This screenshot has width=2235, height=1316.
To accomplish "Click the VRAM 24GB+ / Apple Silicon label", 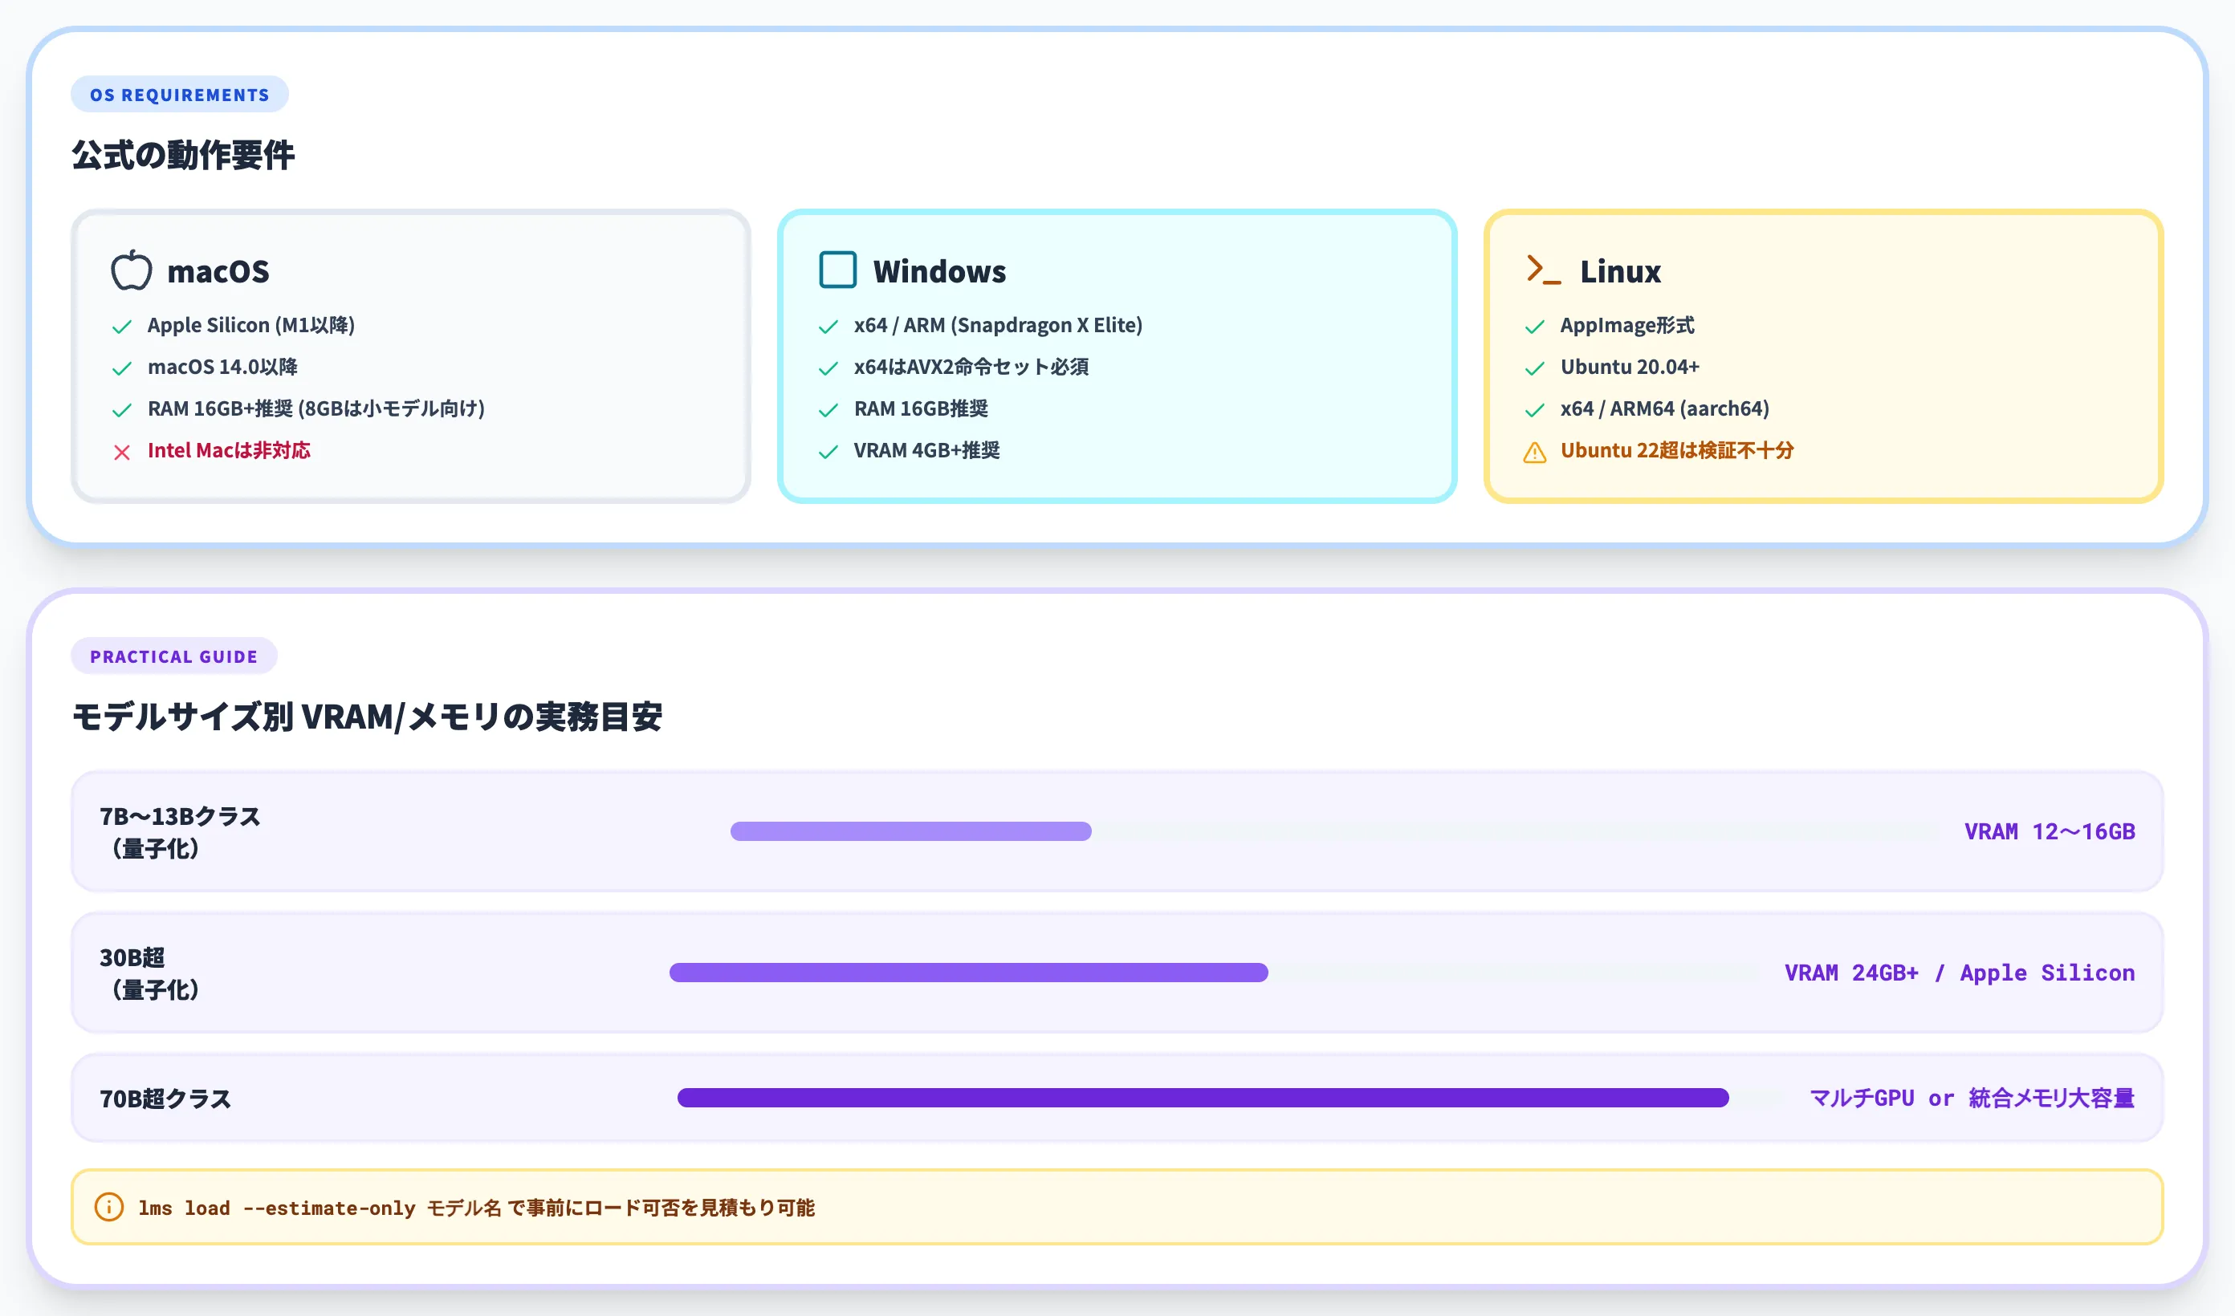I will click(x=1959, y=973).
